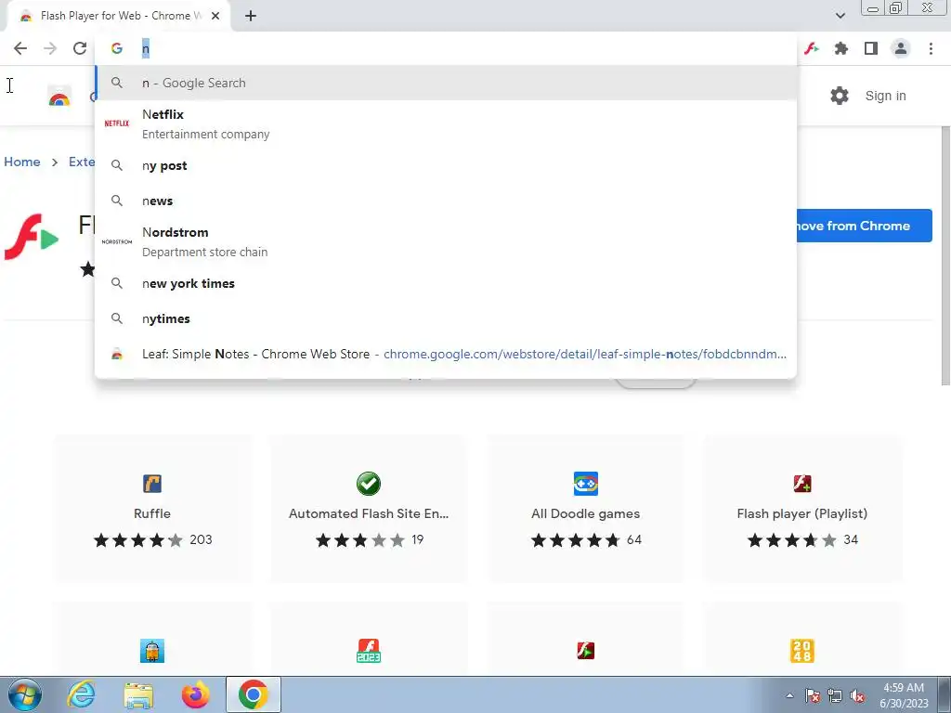This screenshot has width=951, height=713.
Task: Open the Flash player (Playlist) card
Action: click(x=802, y=509)
